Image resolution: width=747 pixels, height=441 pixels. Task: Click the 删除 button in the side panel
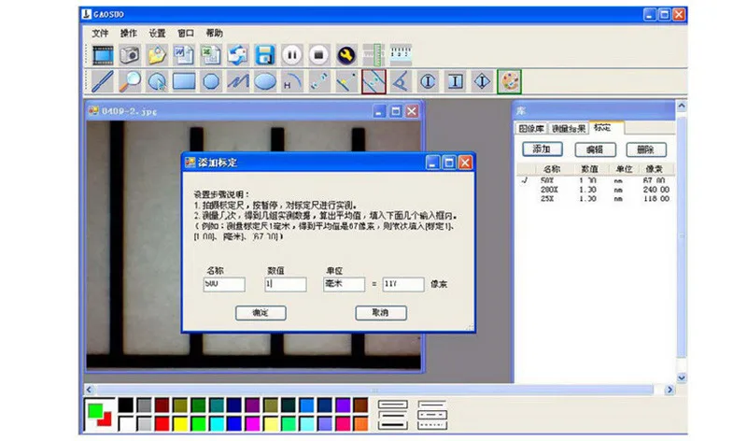pyautogui.click(x=645, y=149)
